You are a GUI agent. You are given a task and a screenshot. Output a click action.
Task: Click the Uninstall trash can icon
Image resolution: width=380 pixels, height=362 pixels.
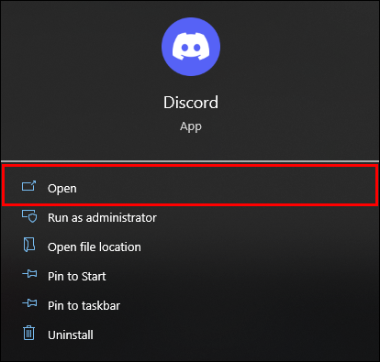coord(29,333)
